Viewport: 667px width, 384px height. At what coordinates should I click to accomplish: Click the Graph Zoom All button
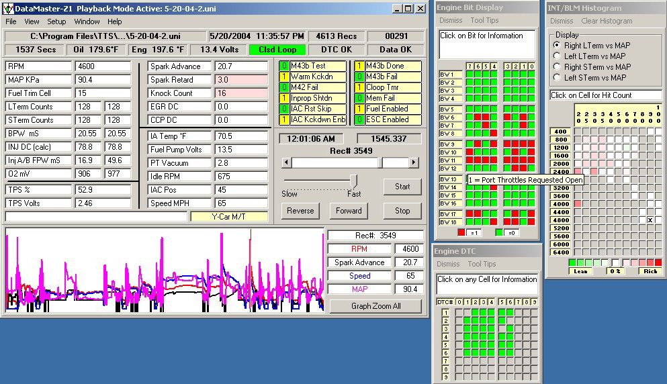(x=375, y=306)
